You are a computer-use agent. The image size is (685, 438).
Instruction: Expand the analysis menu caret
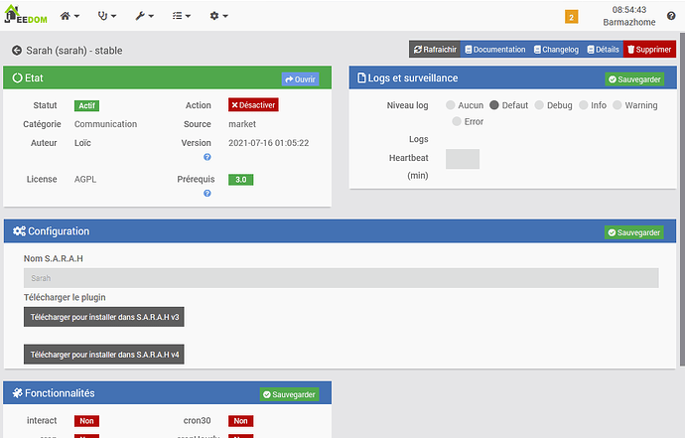pyautogui.click(x=114, y=16)
